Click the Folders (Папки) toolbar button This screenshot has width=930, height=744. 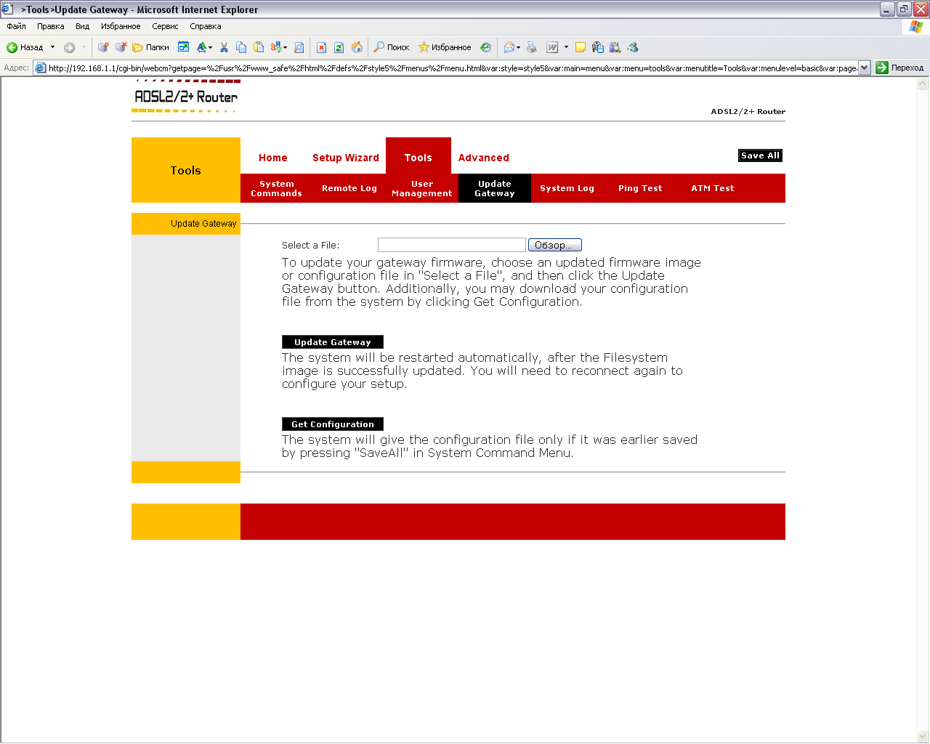tap(150, 47)
